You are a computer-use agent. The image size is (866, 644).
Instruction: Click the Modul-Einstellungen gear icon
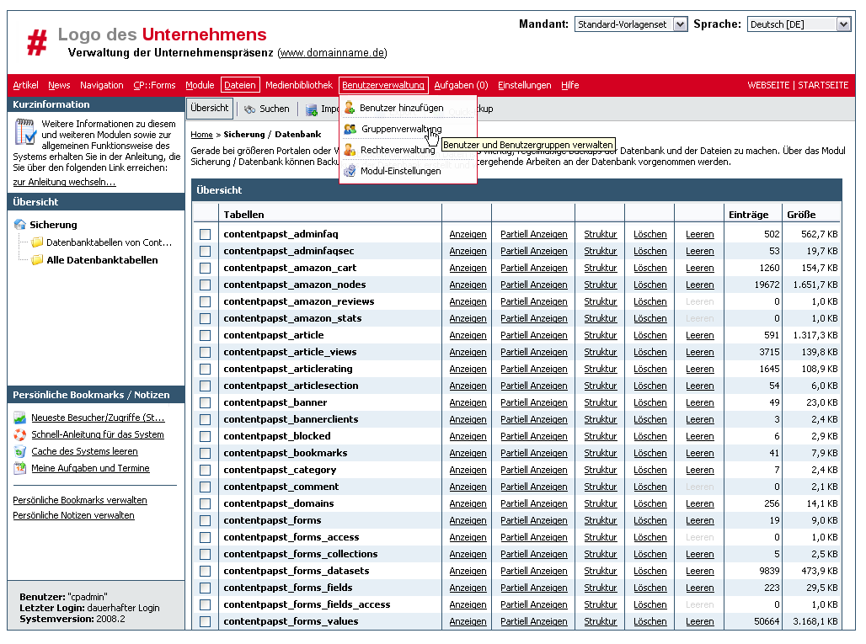click(350, 171)
